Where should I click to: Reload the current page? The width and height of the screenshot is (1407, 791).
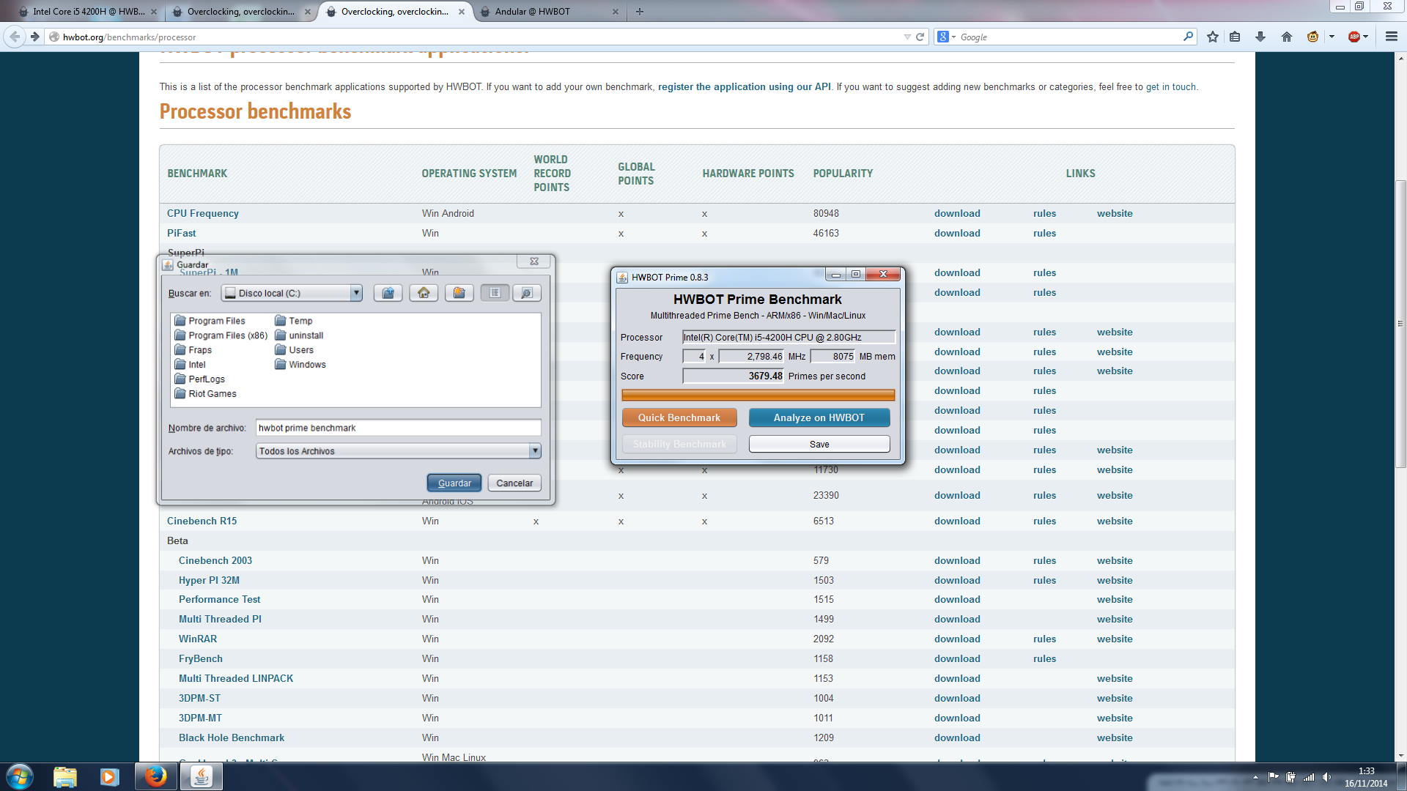920,37
